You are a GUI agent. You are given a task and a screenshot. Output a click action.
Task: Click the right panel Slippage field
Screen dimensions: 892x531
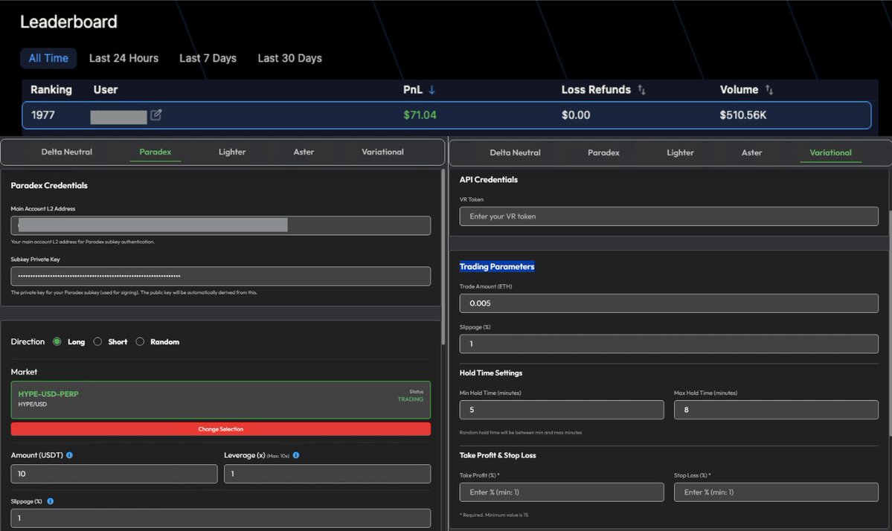[x=669, y=344]
